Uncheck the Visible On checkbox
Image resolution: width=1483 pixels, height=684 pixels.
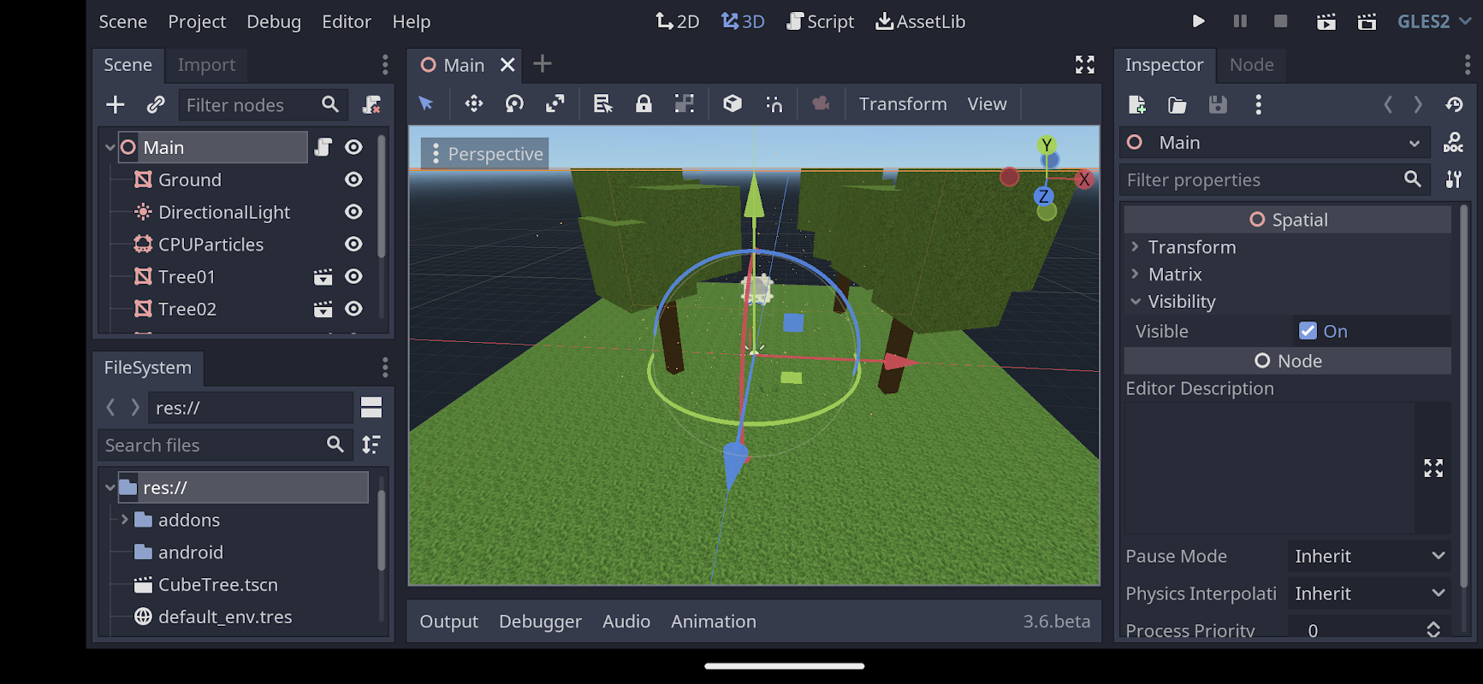[1308, 331]
